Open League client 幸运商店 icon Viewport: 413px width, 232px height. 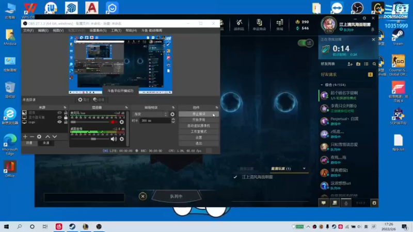click(260, 25)
